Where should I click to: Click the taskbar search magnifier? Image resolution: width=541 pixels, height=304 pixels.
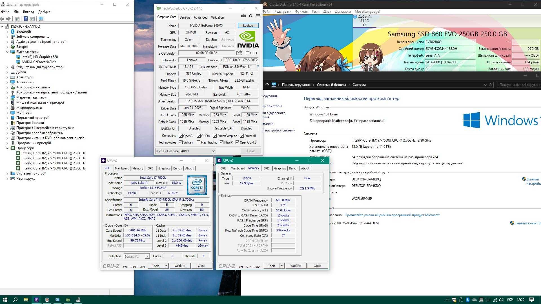point(15,300)
